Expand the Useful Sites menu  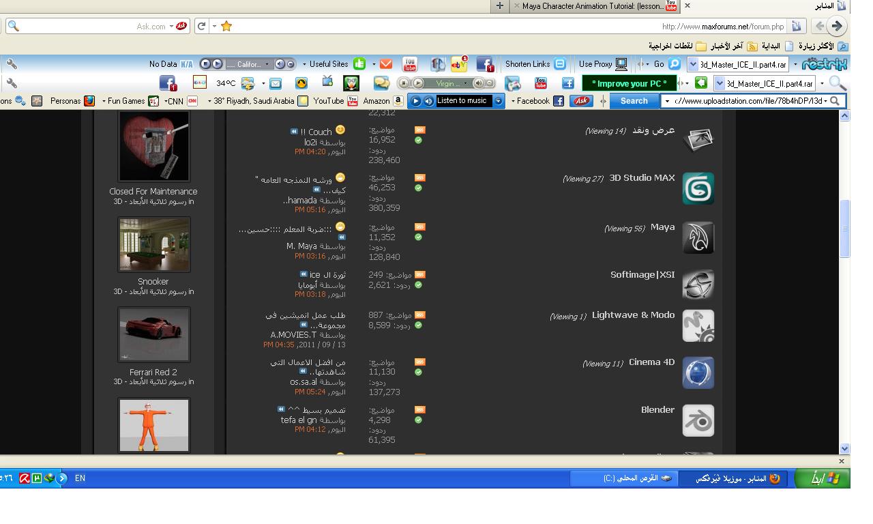click(305, 64)
